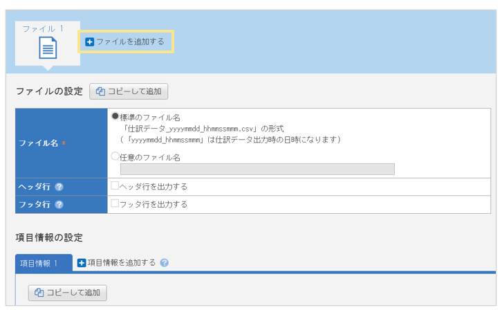Screen dimensions: 502x310
Task: Select the 任意のファイル名 radio button
Action: pyautogui.click(x=115, y=156)
